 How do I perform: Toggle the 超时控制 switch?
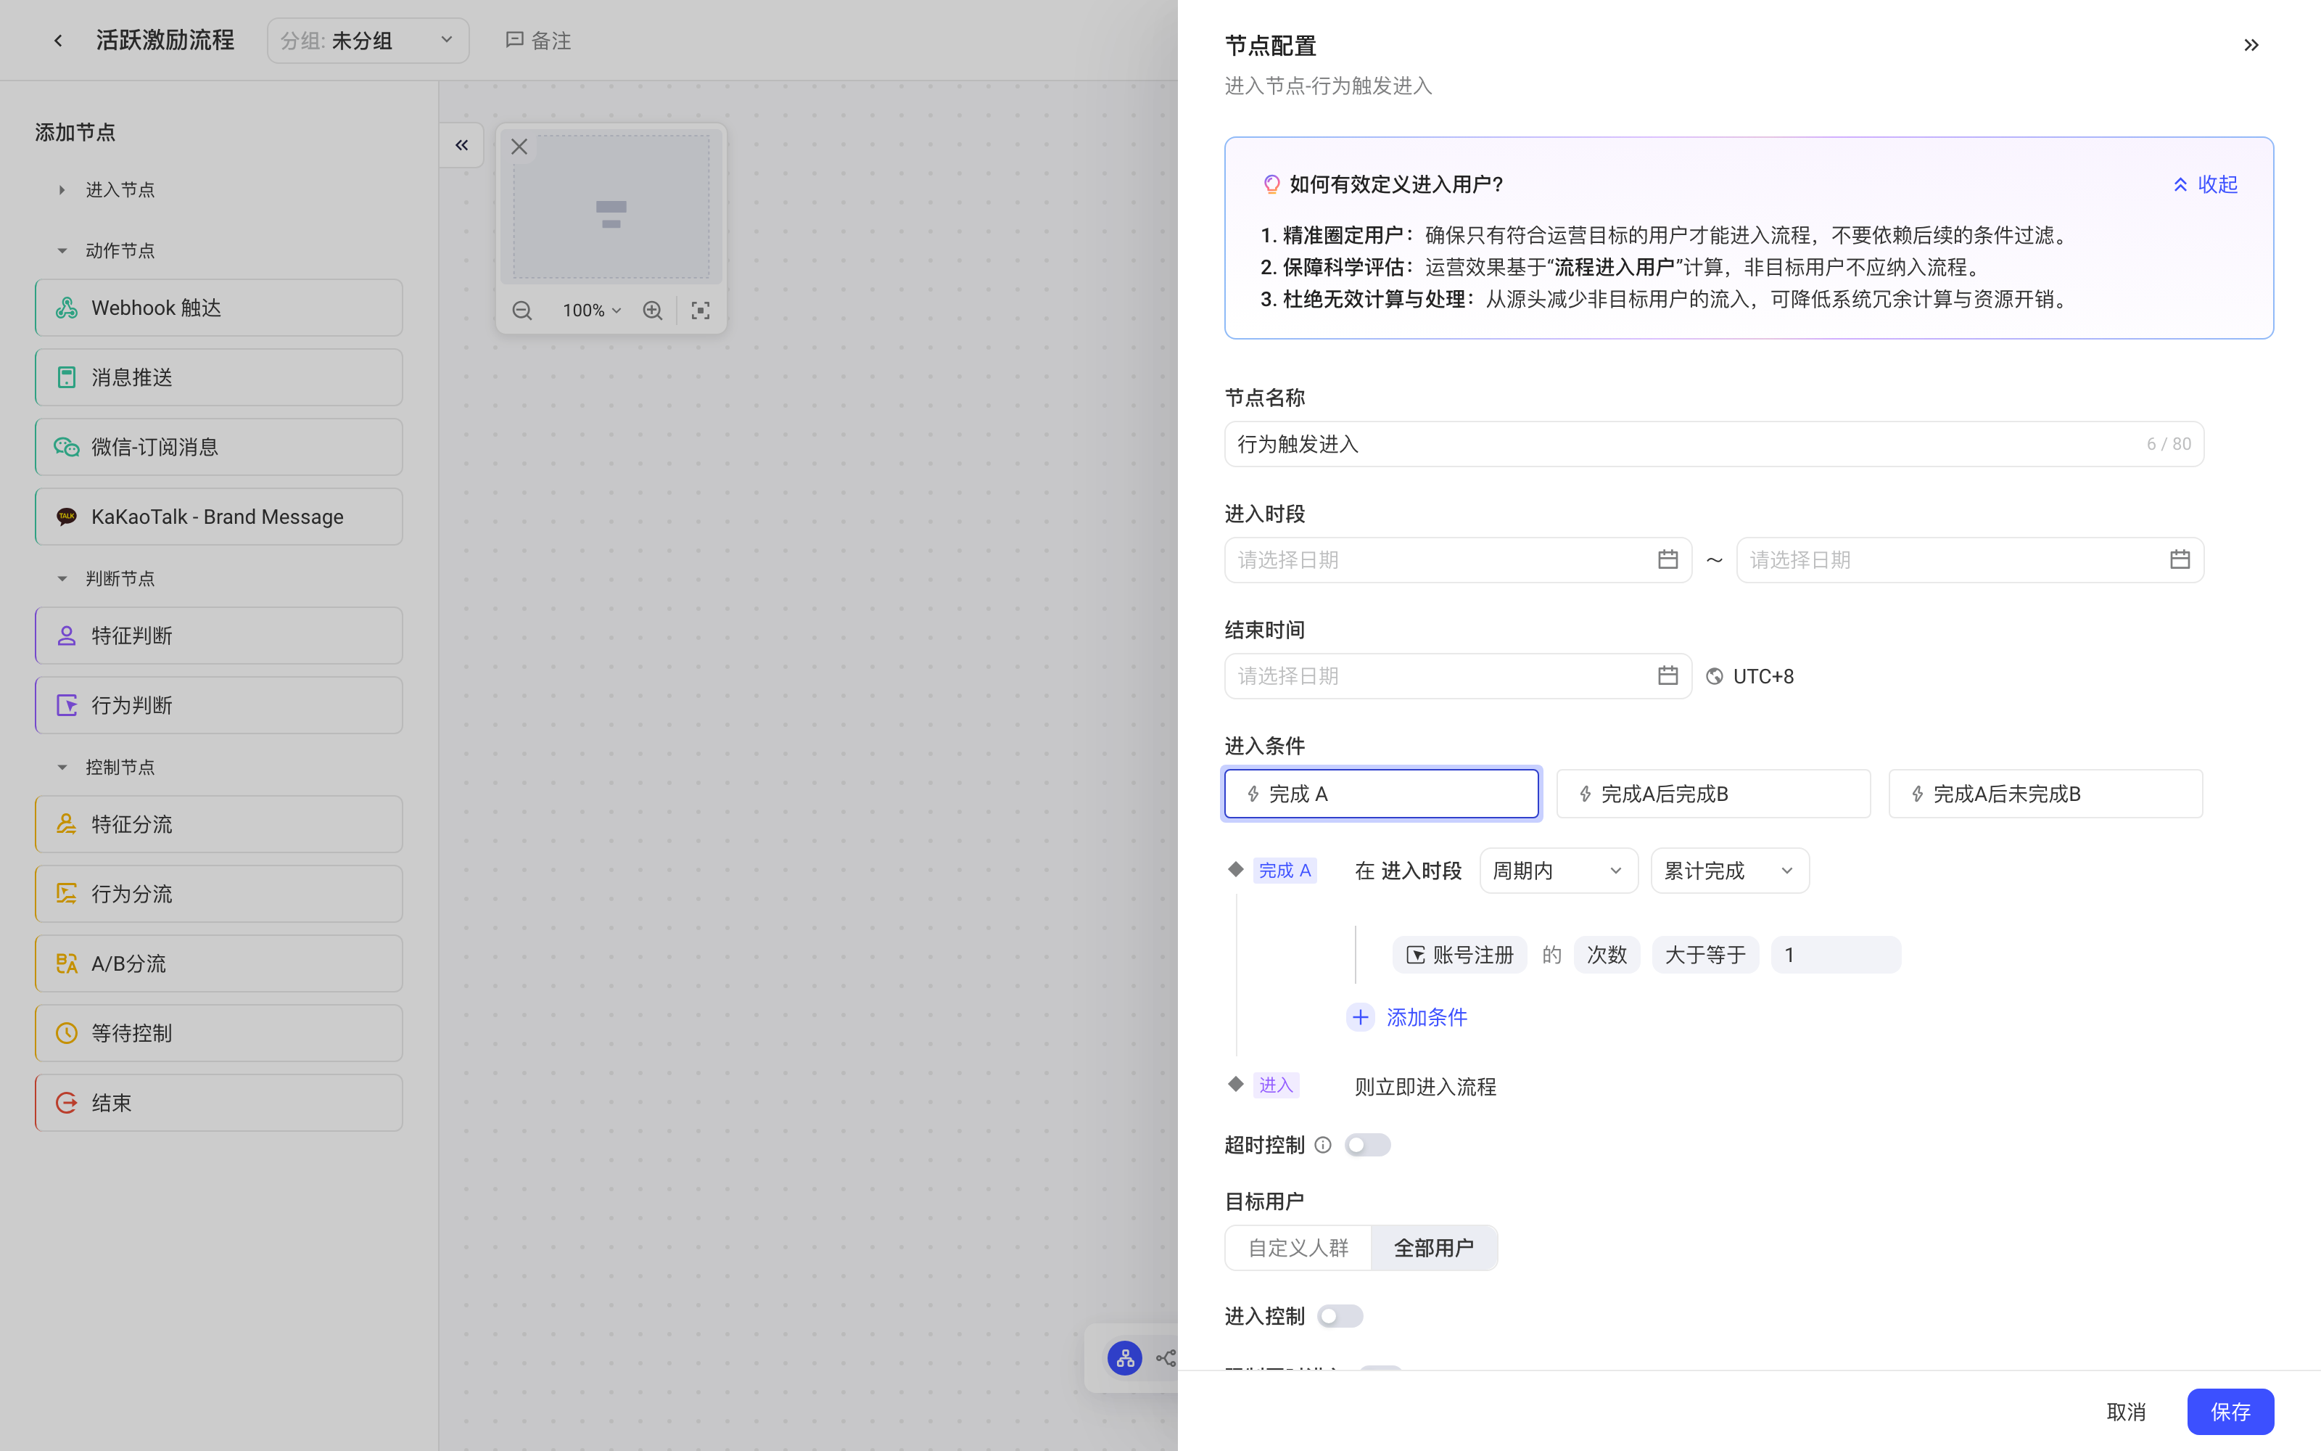(x=1366, y=1145)
